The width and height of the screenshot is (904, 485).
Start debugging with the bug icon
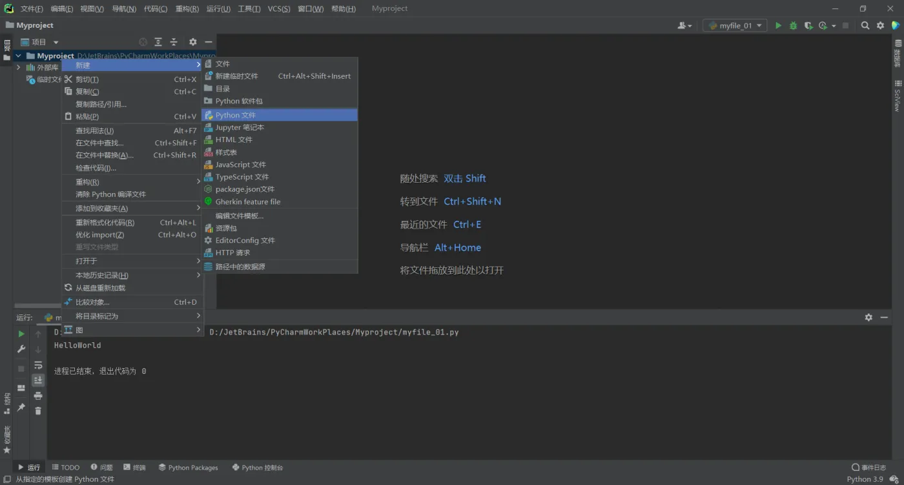(x=794, y=26)
